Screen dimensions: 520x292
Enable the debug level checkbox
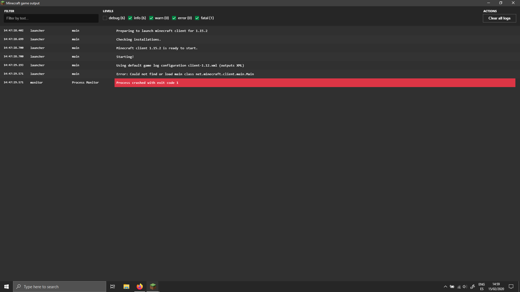tap(105, 18)
